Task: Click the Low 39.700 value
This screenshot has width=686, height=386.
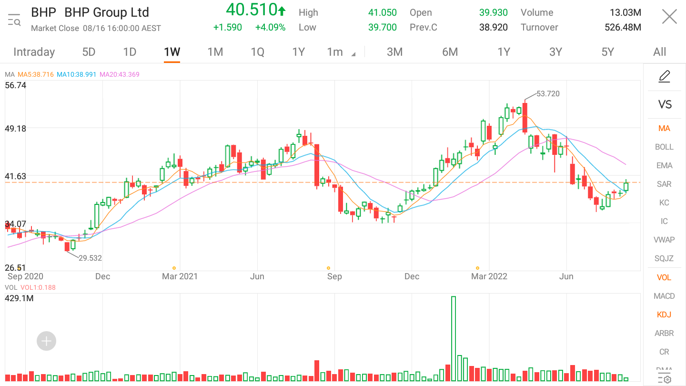Action: (383, 27)
